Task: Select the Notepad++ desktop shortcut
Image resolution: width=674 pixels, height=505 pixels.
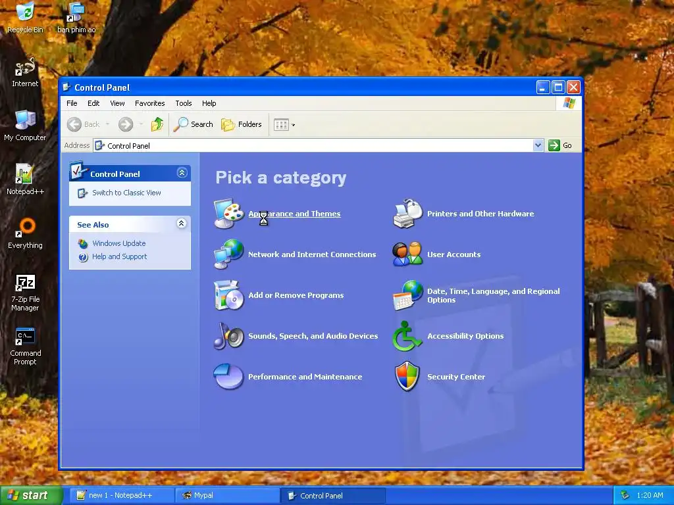Action: pos(25,180)
